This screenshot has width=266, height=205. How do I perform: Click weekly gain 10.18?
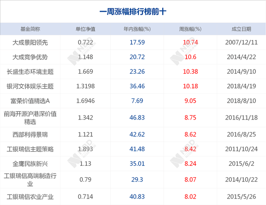point(190,86)
